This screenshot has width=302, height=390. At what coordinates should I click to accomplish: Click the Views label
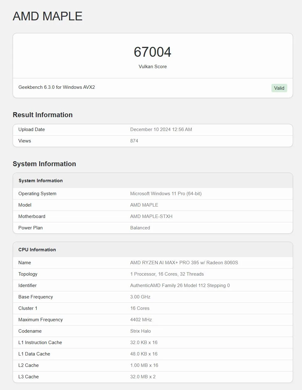[25, 141]
